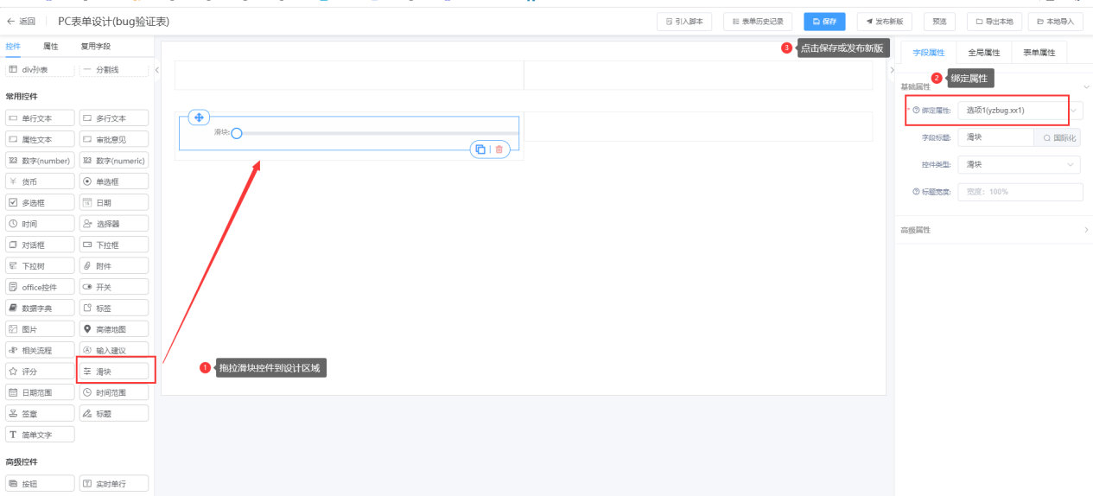Image resolution: width=1093 pixels, height=496 pixels.
Task: Select the 货币 currency control
Action: (x=40, y=181)
